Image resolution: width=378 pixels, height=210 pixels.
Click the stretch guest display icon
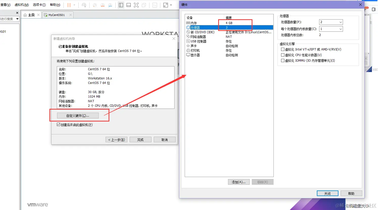click(x=166, y=5)
